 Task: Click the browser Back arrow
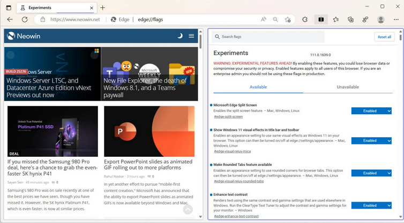(10, 19)
